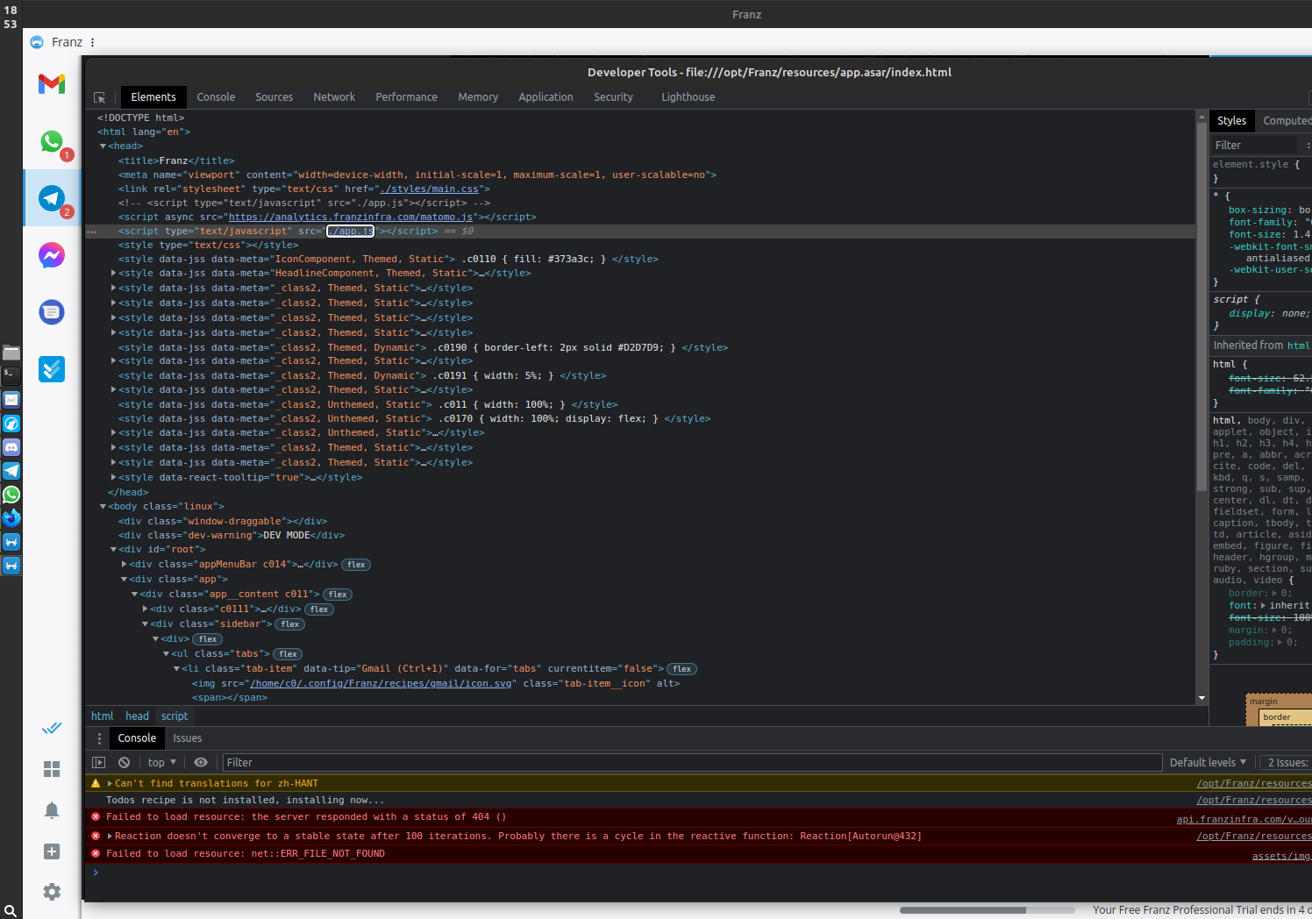This screenshot has height=919, width=1312.
Task: Open the Messenger service in Franz sidebar
Action: tap(52, 255)
